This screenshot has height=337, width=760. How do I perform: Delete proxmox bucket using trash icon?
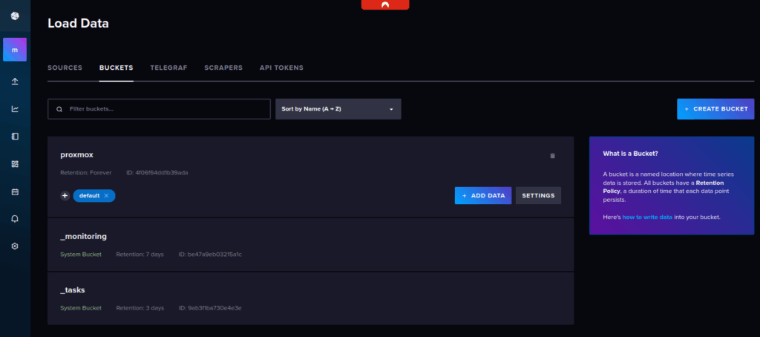(x=551, y=156)
